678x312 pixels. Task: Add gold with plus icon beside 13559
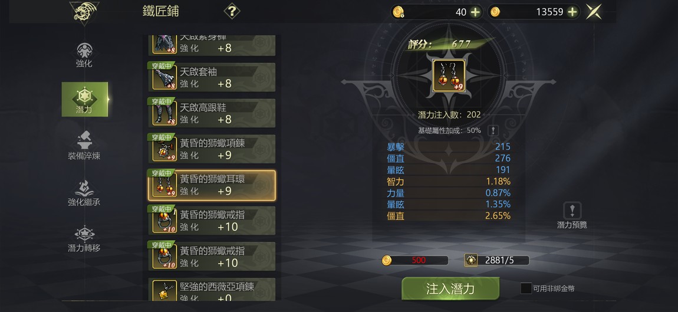click(572, 12)
